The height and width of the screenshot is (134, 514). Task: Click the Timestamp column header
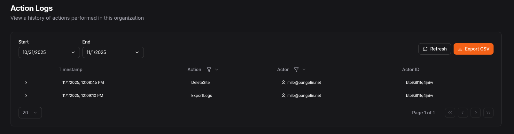pos(70,70)
